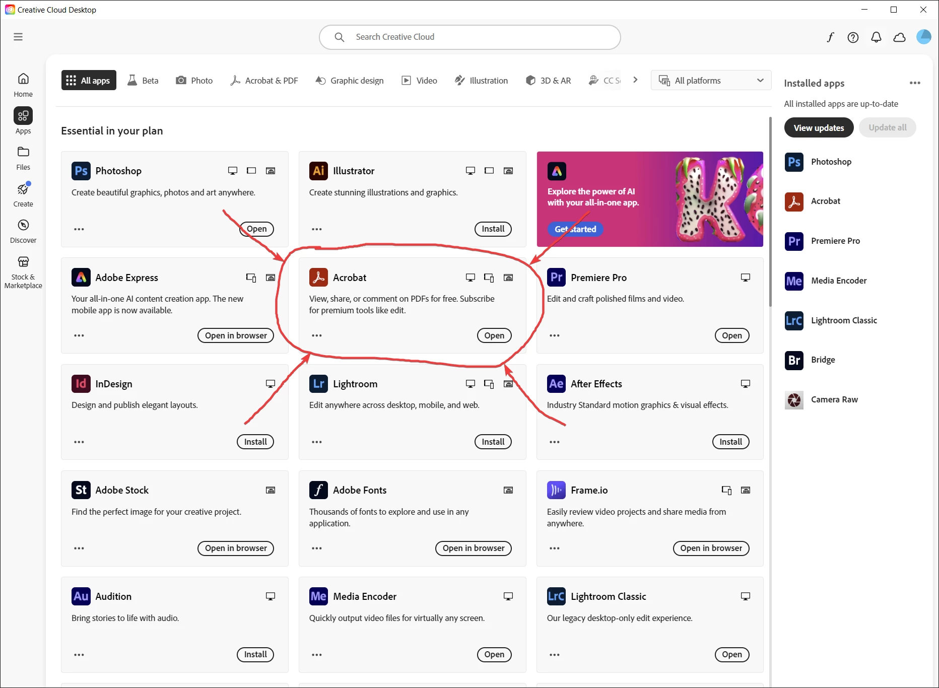Click the Illustrator card app icon
Viewport: 939px width, 688px height.
318,171
